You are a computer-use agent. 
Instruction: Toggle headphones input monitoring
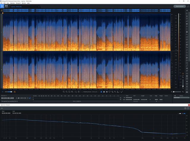point(17,98)
